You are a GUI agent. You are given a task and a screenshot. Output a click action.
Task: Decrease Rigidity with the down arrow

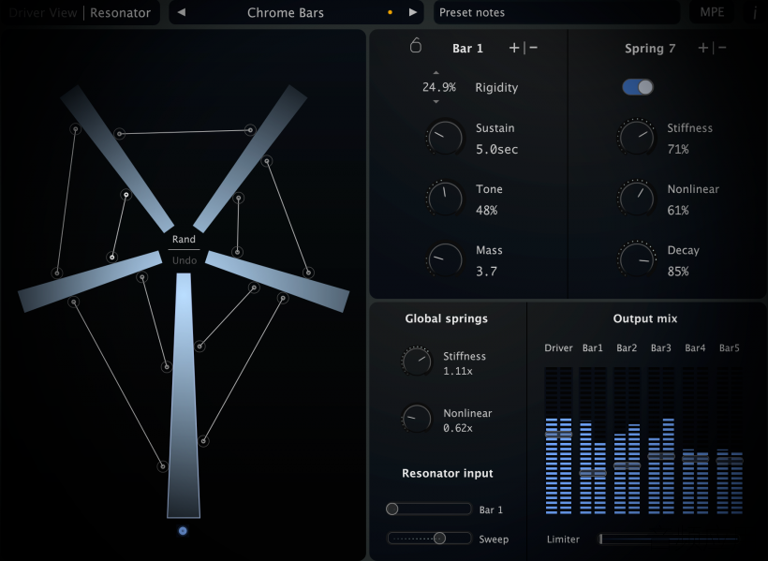436,102
